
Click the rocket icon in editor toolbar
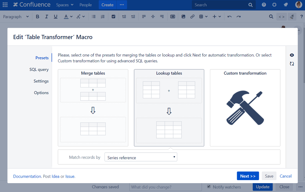coord(292,17)
